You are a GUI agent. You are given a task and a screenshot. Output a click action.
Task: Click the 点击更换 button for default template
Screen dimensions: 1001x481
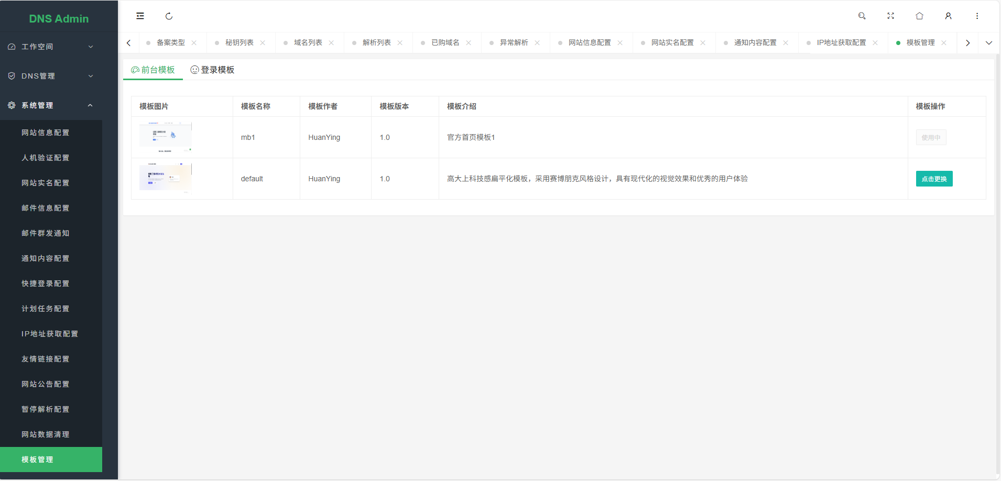[x=934, y=179]
